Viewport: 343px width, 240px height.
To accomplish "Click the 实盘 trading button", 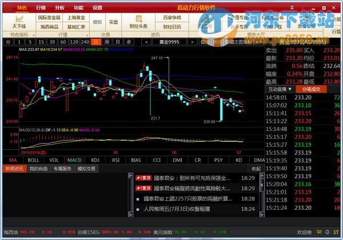I will 114,22.
